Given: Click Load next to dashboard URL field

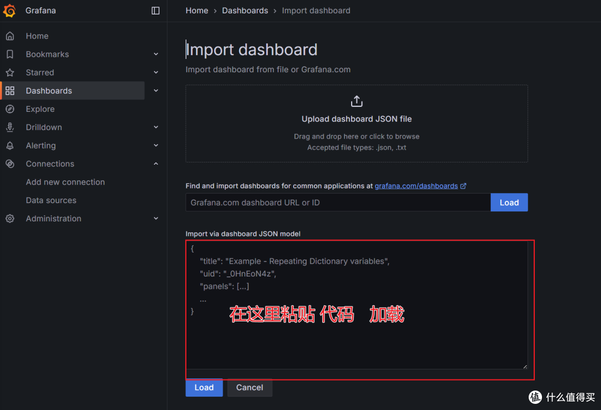Looking at the screenshot, I should point(509,202).
